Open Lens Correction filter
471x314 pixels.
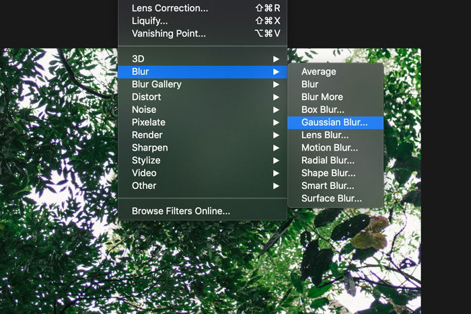(x=203, y=8)
